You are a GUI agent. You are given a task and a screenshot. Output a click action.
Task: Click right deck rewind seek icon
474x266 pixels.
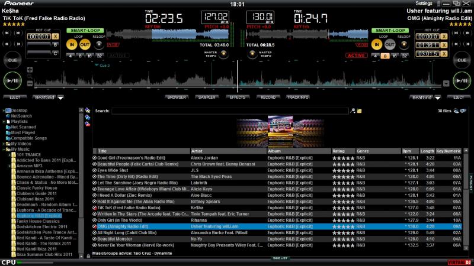tap(456, 44)
